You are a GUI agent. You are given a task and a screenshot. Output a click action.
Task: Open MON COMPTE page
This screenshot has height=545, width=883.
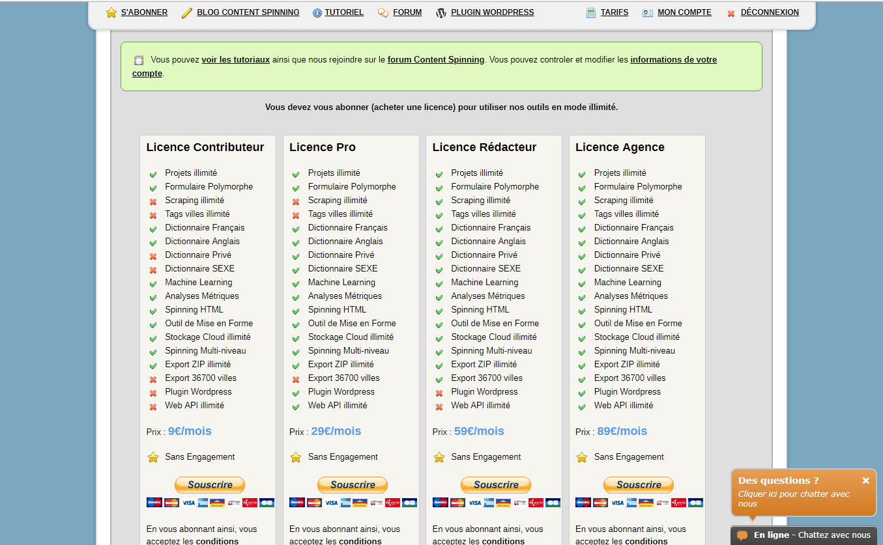click(x=685, y=12)
